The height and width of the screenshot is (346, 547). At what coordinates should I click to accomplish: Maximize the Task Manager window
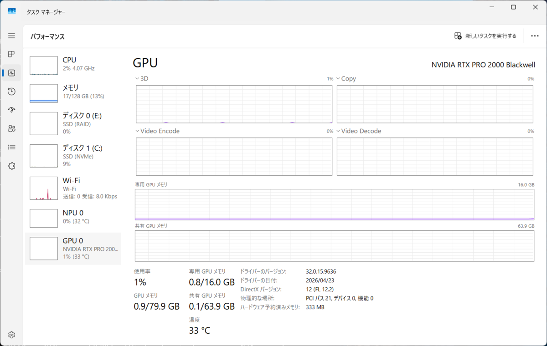click(513, 7)
